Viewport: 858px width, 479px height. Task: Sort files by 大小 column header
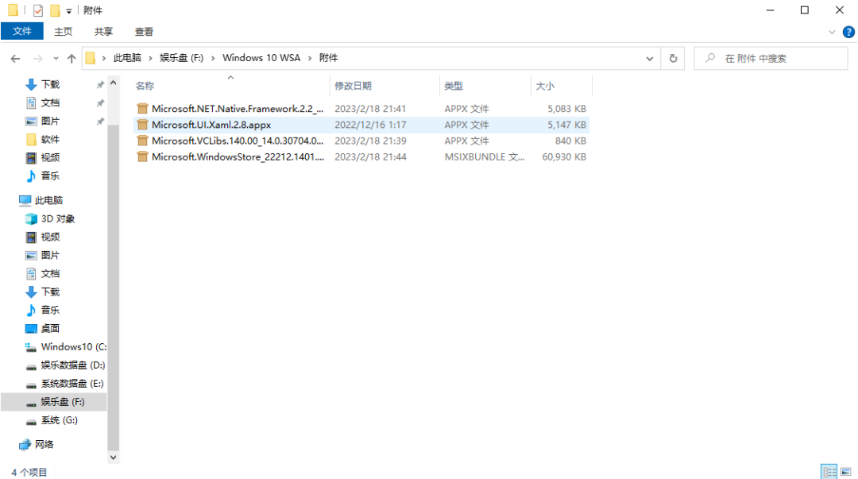pos(545,86)
